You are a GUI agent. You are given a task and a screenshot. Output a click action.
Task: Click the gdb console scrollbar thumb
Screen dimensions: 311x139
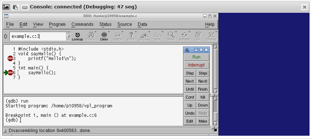point(215,117)
